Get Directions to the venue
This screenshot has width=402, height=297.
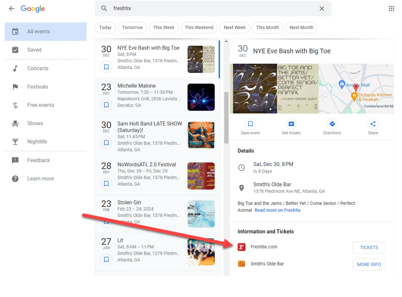pyautogui.click(x=332, y=127)
